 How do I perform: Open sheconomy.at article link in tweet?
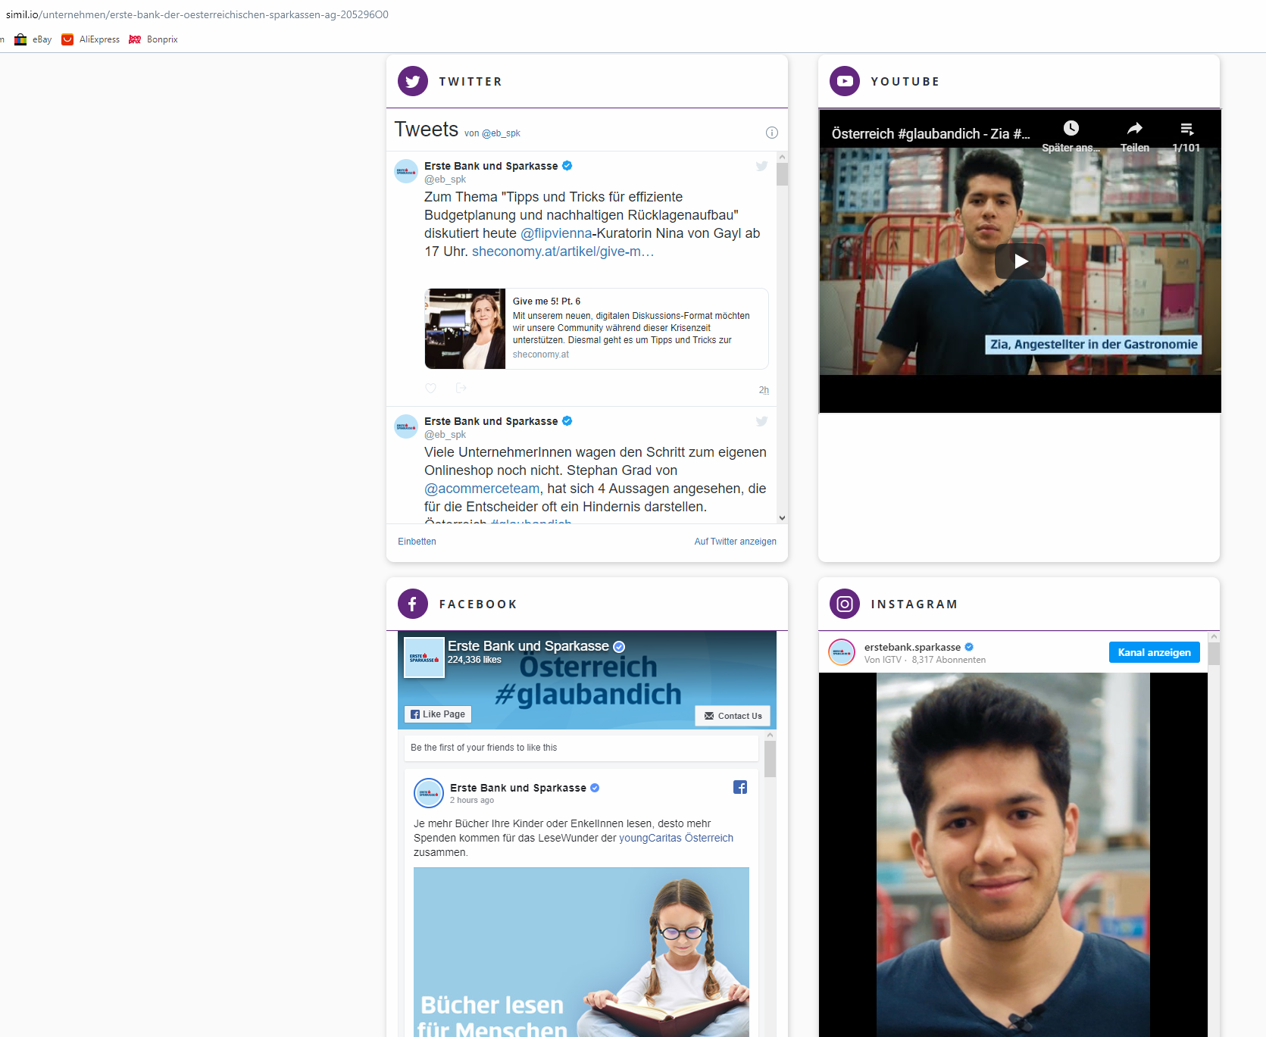click(563, 251)
